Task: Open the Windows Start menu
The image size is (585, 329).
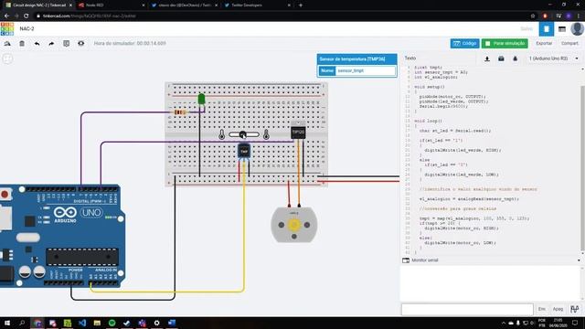Action: (x=7, y=323)
